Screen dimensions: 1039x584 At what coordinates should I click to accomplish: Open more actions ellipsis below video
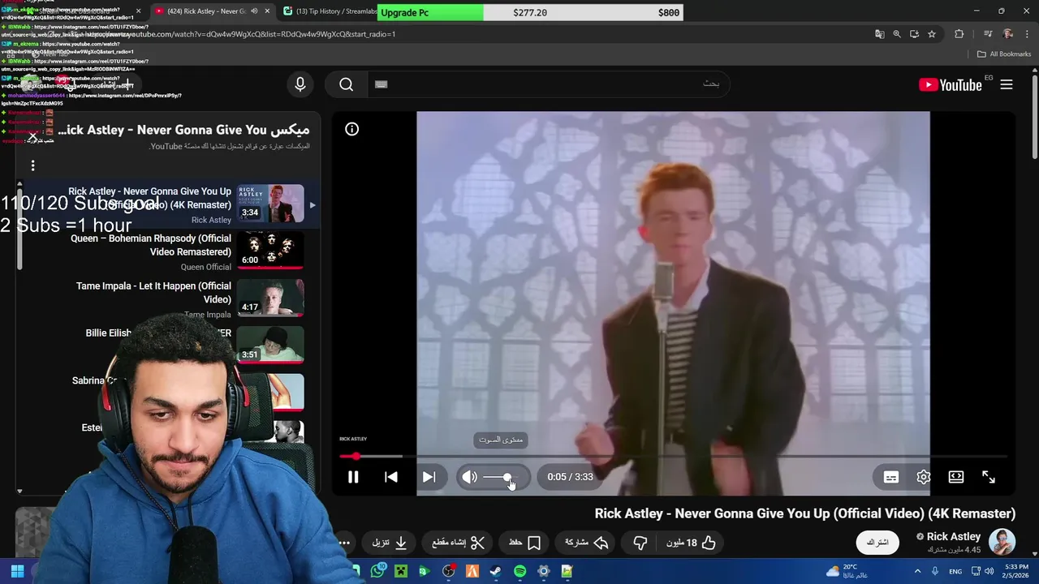tap(344, 543)
